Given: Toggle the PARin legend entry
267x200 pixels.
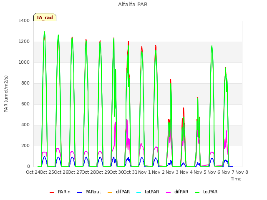Looking at the screenshot, I should coord(60,192).
